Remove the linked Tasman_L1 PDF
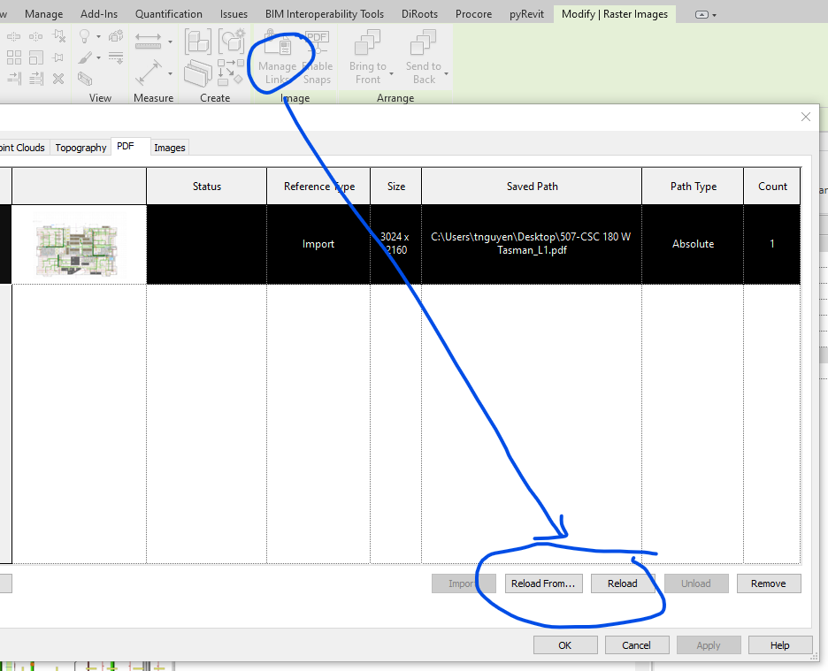828x671 pixels. click(768, 583)
